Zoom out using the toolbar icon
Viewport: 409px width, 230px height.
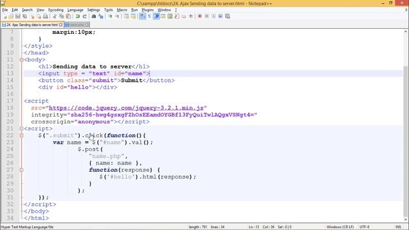pos(118,17)
